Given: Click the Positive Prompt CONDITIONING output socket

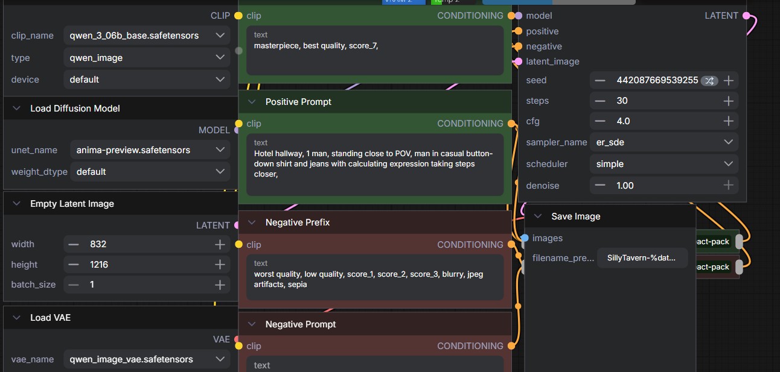Looking at the screenshot, I should point(511,124).
